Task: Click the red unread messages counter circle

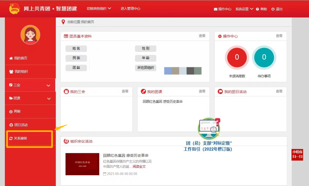Action: pyautogui.click(x=237, y=57)
